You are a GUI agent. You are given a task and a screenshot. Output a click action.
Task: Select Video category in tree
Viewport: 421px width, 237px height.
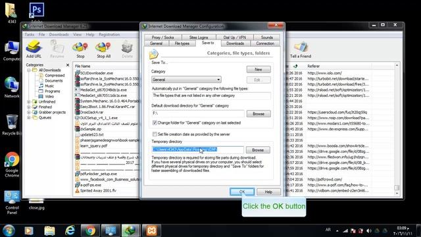point(49,97)
